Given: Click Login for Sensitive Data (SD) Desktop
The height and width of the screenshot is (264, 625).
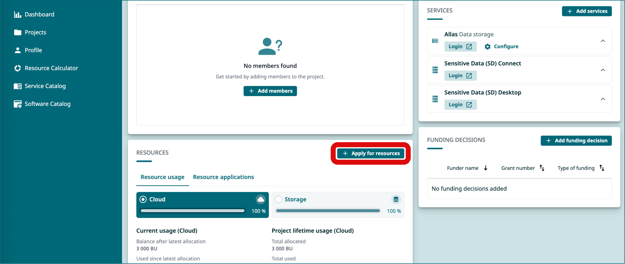Looking at the screenshot, I should (460, 104).
